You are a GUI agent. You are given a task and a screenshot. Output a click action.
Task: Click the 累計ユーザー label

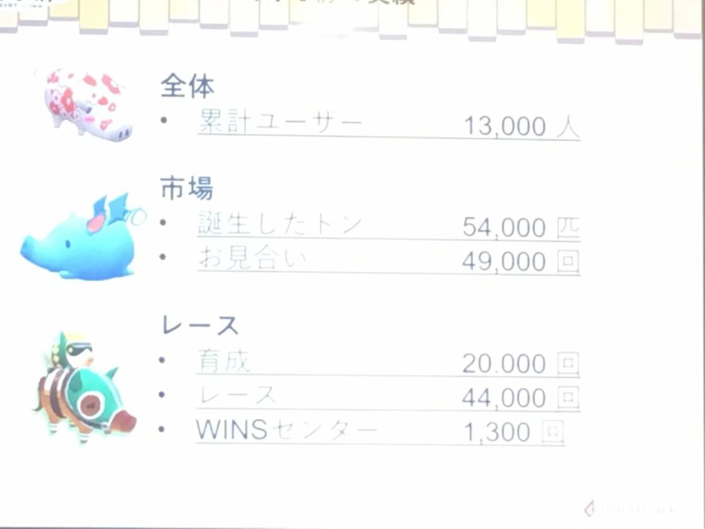pyautogui.click(x=280, y=121)
